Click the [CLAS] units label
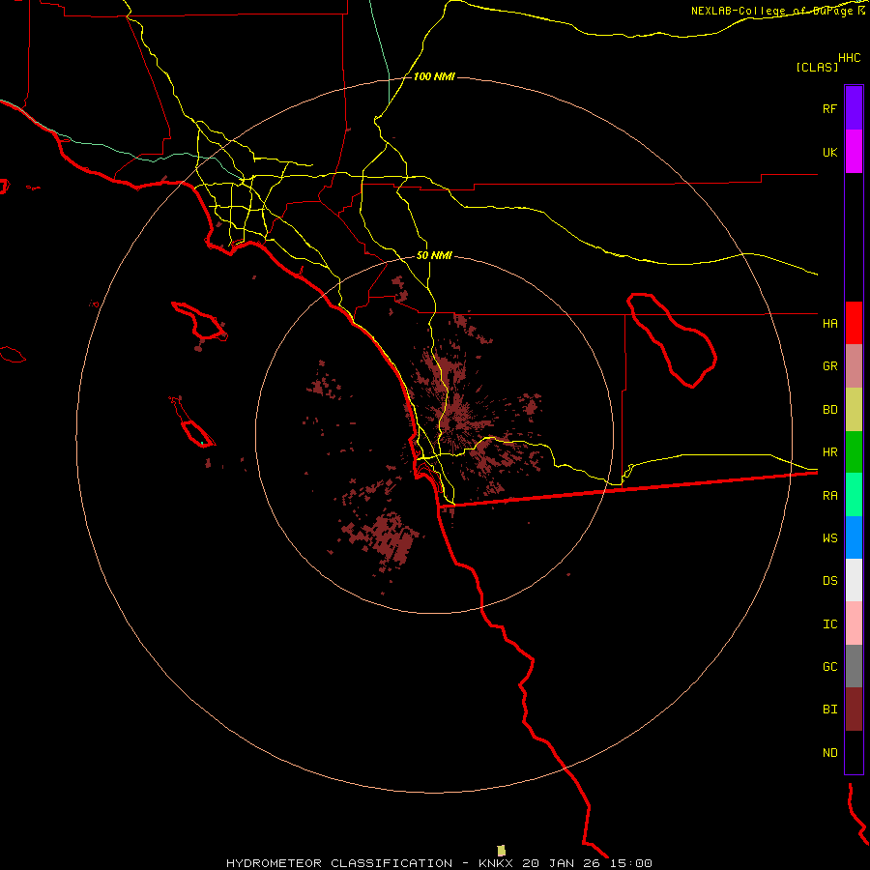This screenshot has height=870, width=870. tap(817, 67)
